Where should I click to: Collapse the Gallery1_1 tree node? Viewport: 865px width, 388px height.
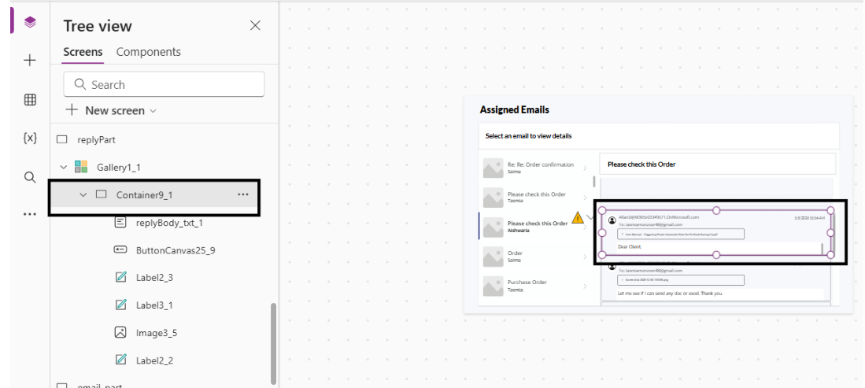(x=64, y=167)
